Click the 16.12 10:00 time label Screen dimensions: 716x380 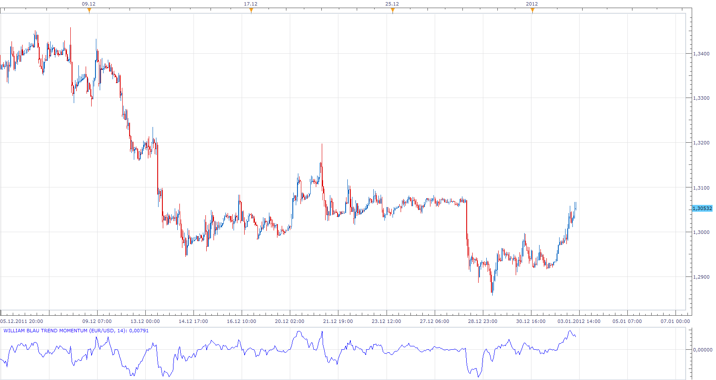[x=242, y=321]
